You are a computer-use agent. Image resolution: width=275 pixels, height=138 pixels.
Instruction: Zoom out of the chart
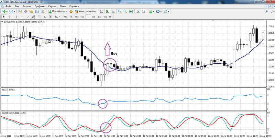coord(125,11)
